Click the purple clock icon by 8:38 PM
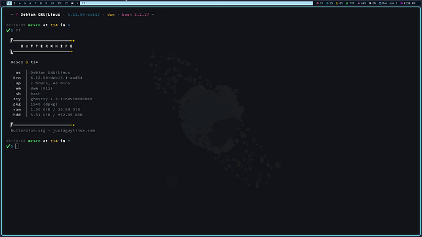The height and width of the screenshot is (237, 422). (x=402, y=3)
